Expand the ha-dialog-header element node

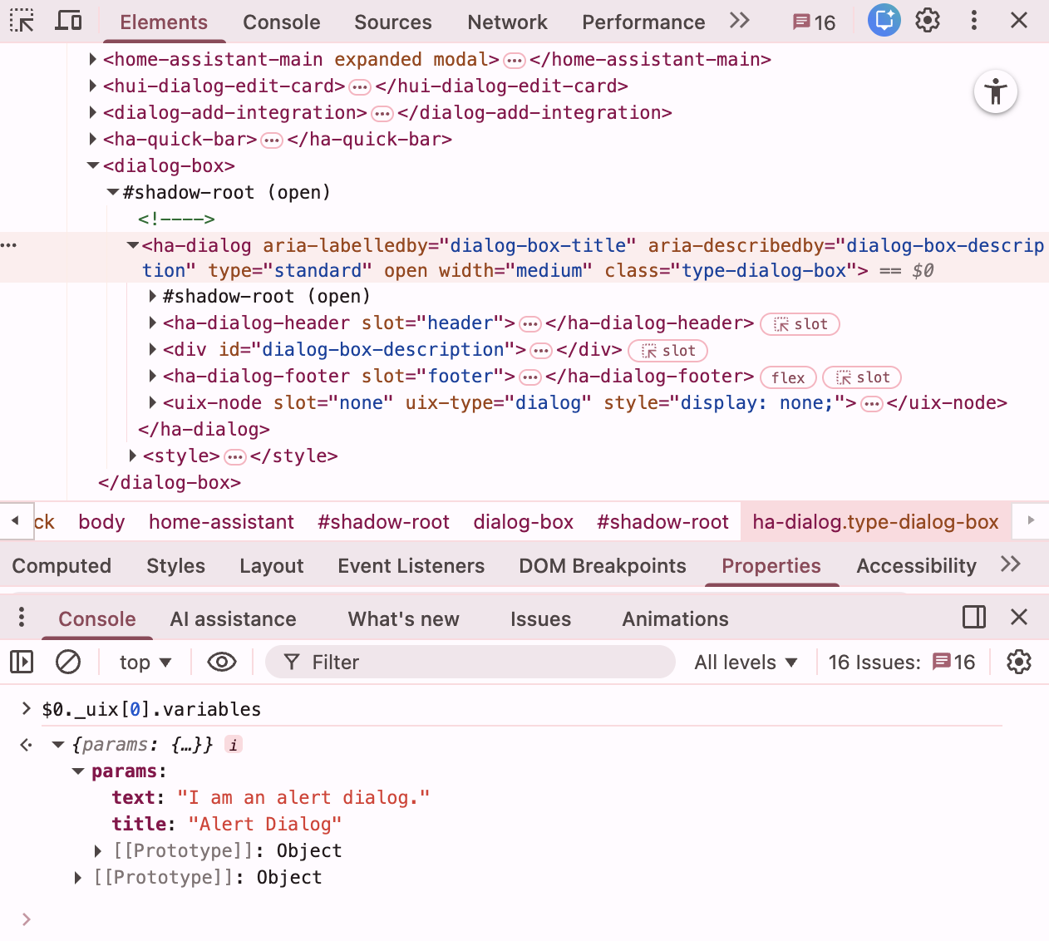pos(153,323)
